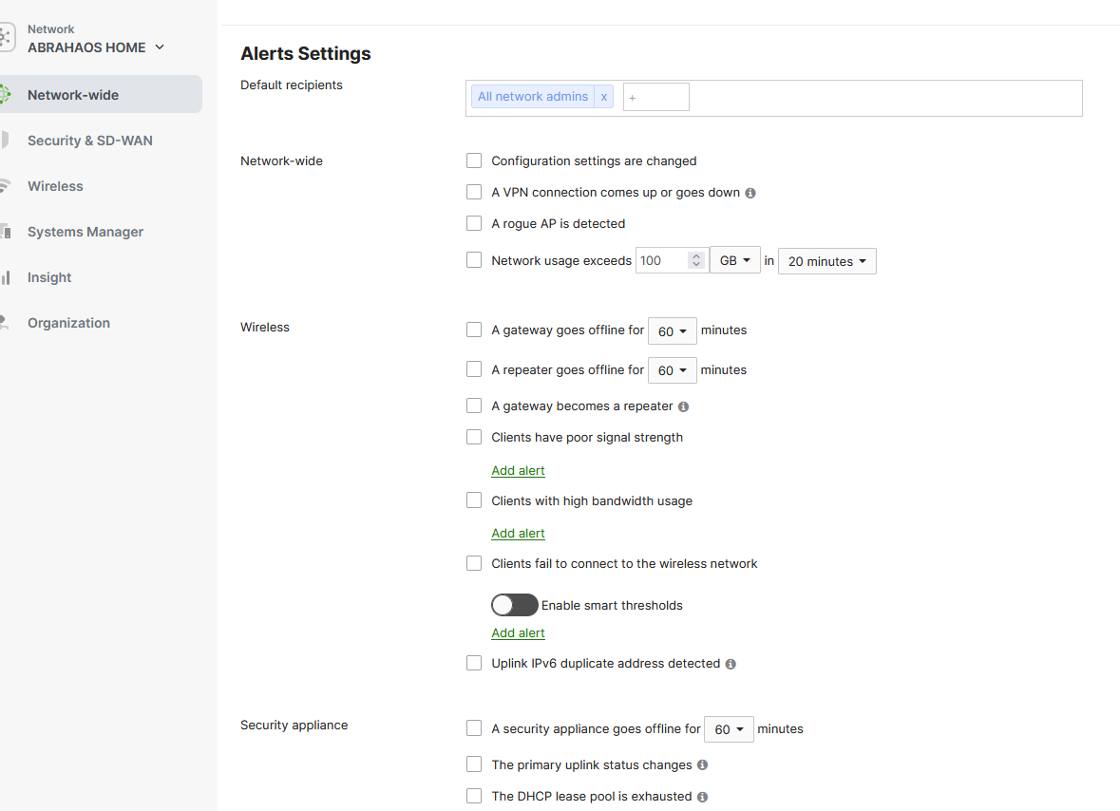This screenshot has width=1120, height=811.
Task: Click Add alert under Clients fail to connect
Action: (518, 632)
